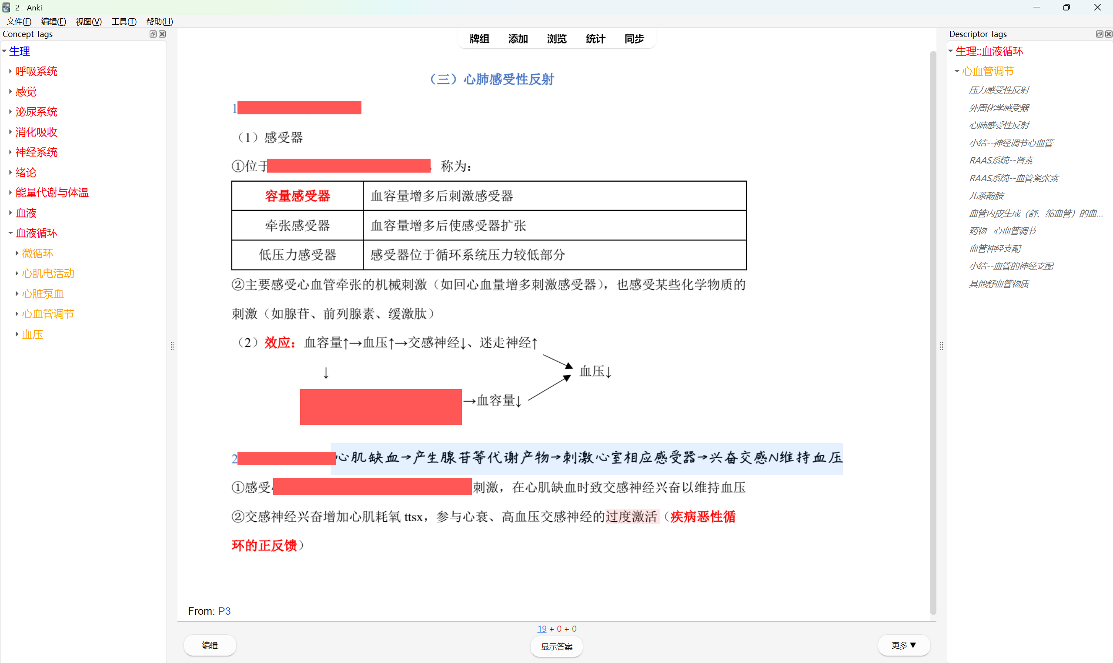Expand the 血液 tag

tap(10, 213)
